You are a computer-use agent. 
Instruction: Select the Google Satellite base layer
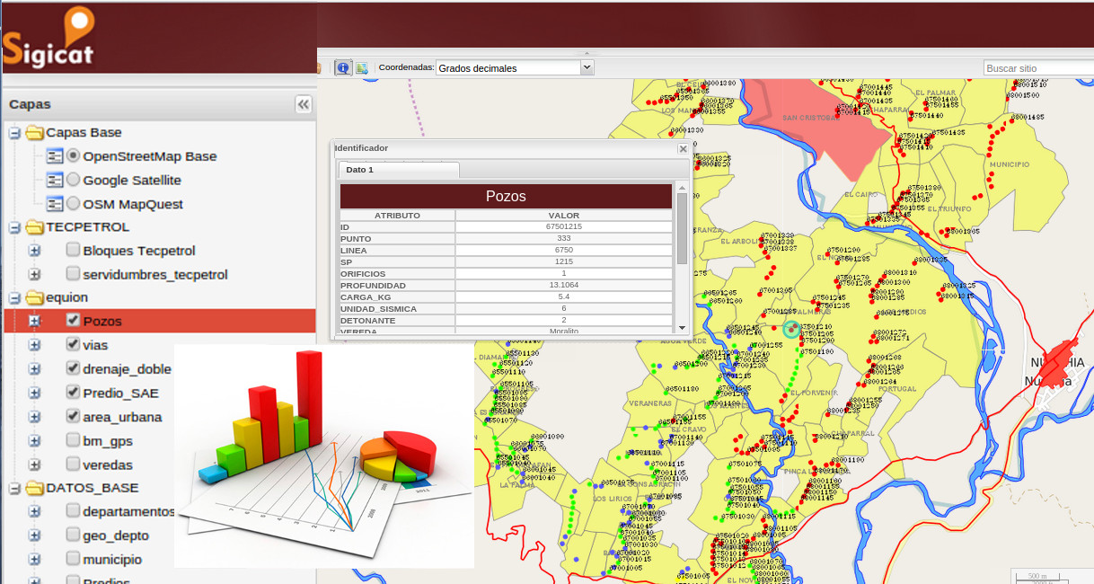coord(74,180)
